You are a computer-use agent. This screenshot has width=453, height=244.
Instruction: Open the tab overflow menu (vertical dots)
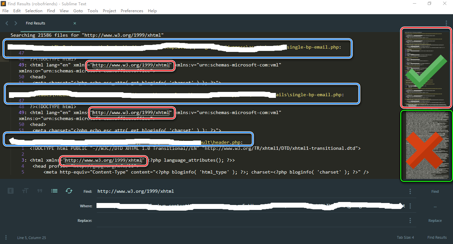tap(446, 23)
